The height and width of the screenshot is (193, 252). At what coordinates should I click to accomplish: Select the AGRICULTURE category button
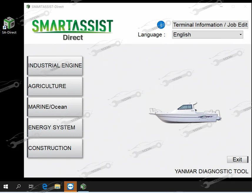pyautogui.click(x=55, y=86)
